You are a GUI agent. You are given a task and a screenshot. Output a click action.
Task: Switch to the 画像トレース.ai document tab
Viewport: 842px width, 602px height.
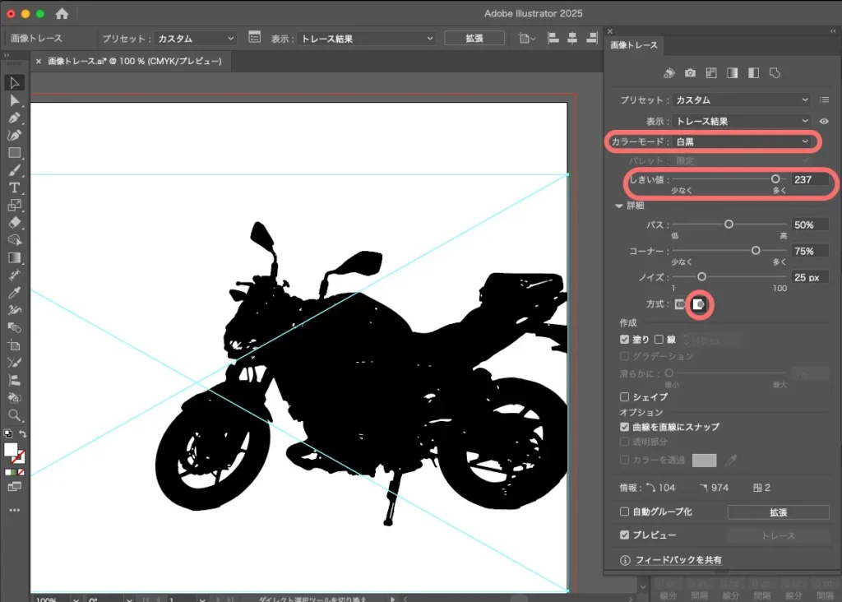(134, 61)
